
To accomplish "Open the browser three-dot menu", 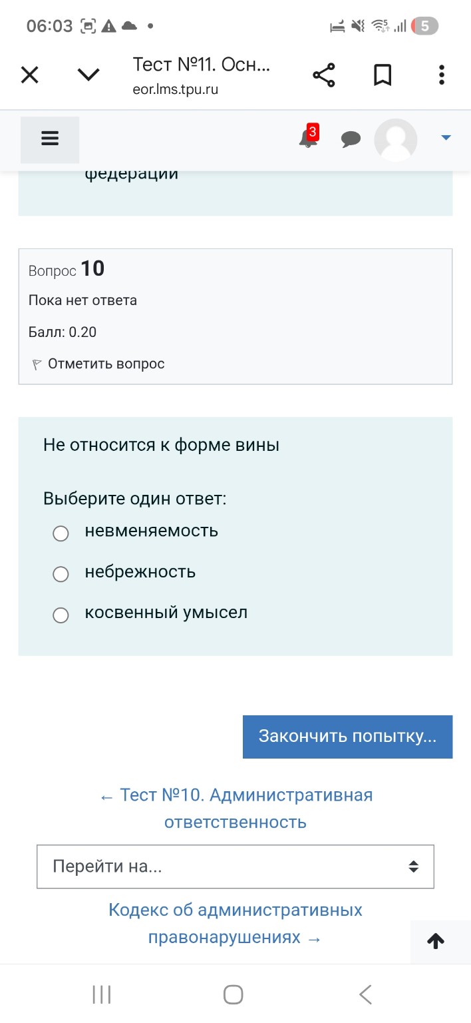I will (441, 75).
